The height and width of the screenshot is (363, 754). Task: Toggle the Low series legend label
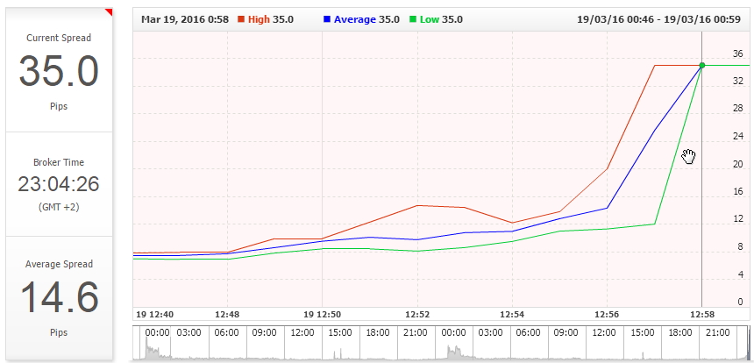(430, 19)
